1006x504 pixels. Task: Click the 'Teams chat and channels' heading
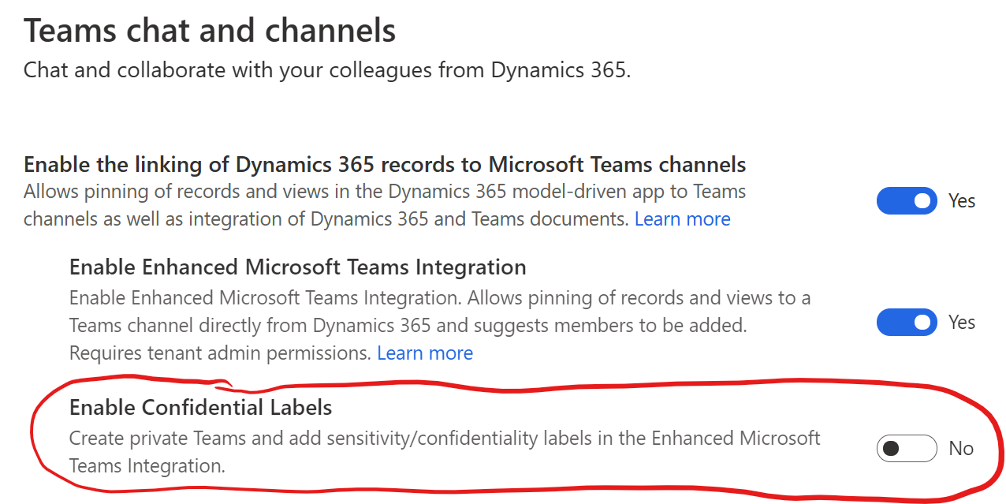point(210,31)
